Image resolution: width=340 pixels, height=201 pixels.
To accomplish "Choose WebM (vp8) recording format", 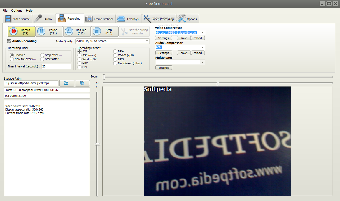I will click(115, 55).
